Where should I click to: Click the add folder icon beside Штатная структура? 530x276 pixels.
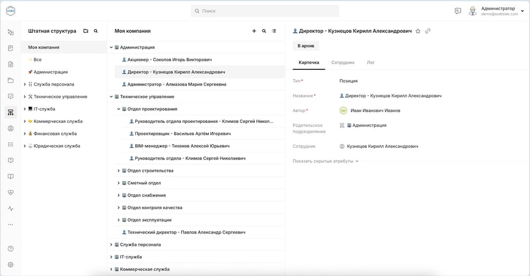pos(86,31)
